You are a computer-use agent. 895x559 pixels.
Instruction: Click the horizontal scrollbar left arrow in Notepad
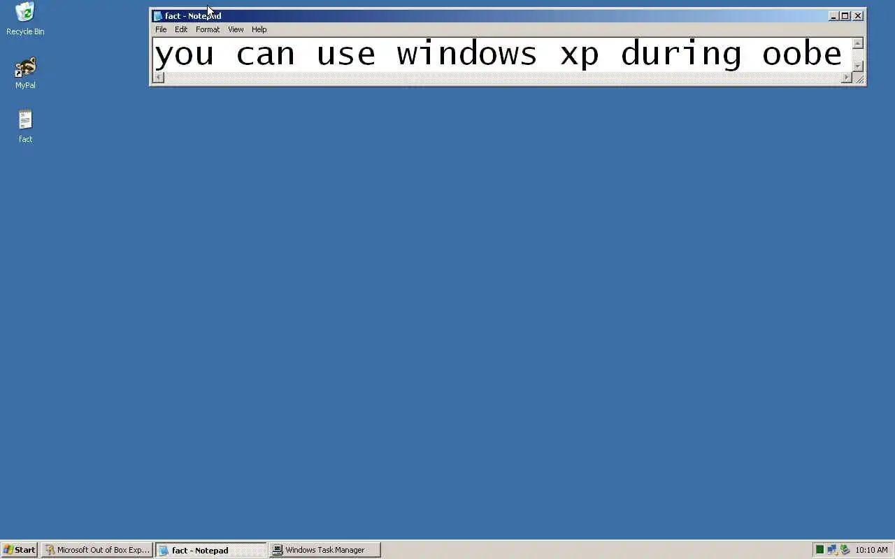click(x=159, y=78)
